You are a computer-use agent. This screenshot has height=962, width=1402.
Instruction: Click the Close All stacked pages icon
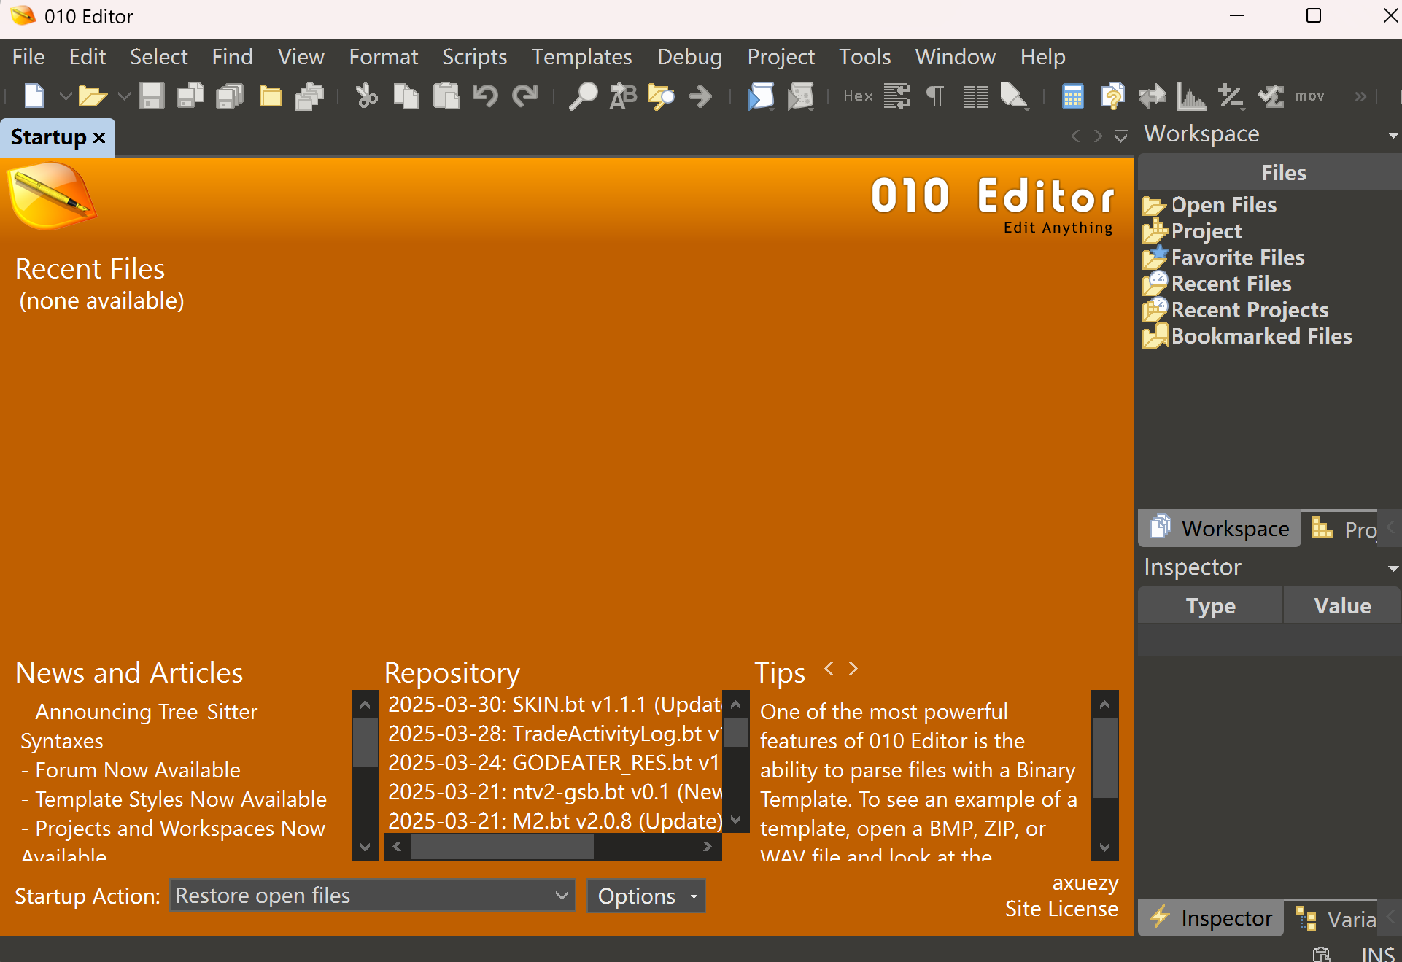[309, 96]
